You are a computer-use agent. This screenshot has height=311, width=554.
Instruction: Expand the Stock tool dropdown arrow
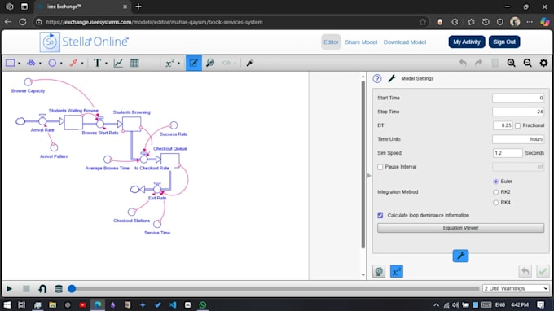(19, 64)
